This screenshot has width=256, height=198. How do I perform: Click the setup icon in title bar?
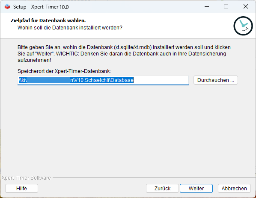[7, 7]
